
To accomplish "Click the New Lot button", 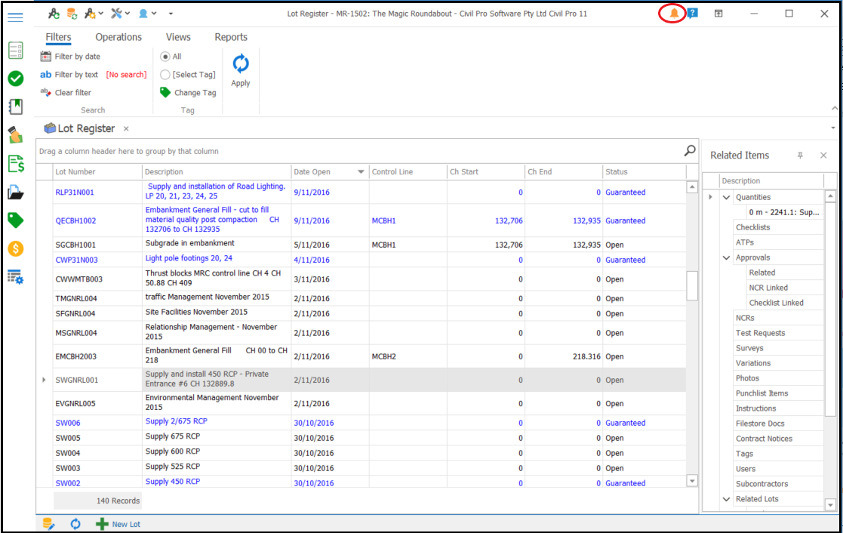I will [x=118, y=524].
